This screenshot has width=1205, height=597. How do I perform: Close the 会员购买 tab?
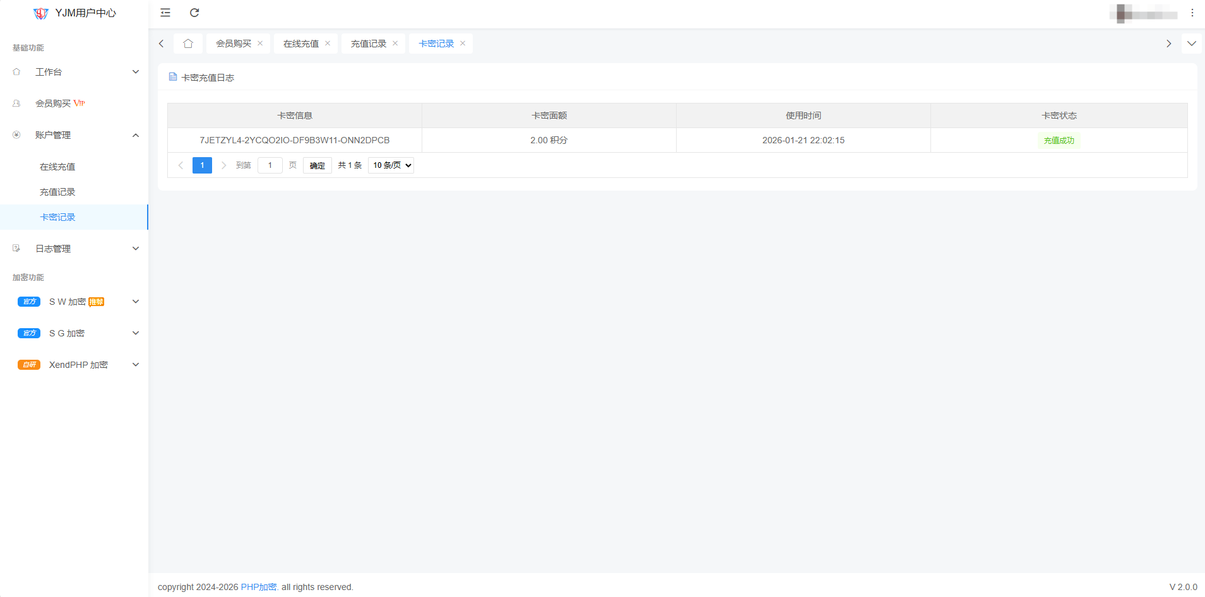260,44
